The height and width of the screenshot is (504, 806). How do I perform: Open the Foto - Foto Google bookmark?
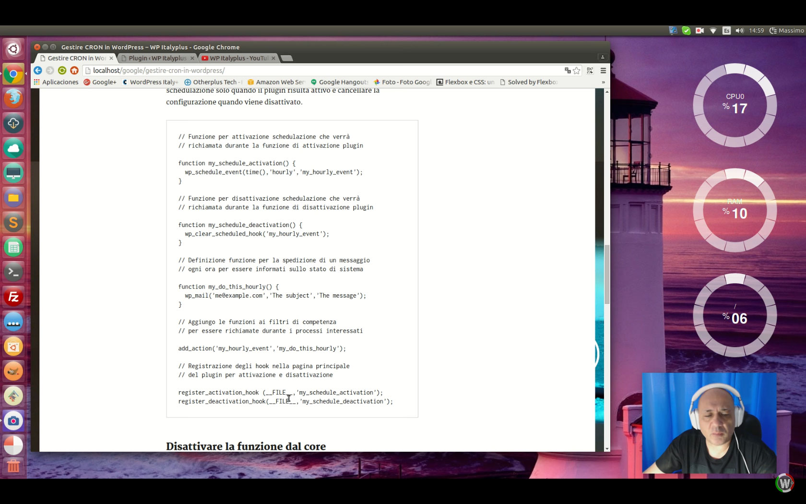[403, 82]
